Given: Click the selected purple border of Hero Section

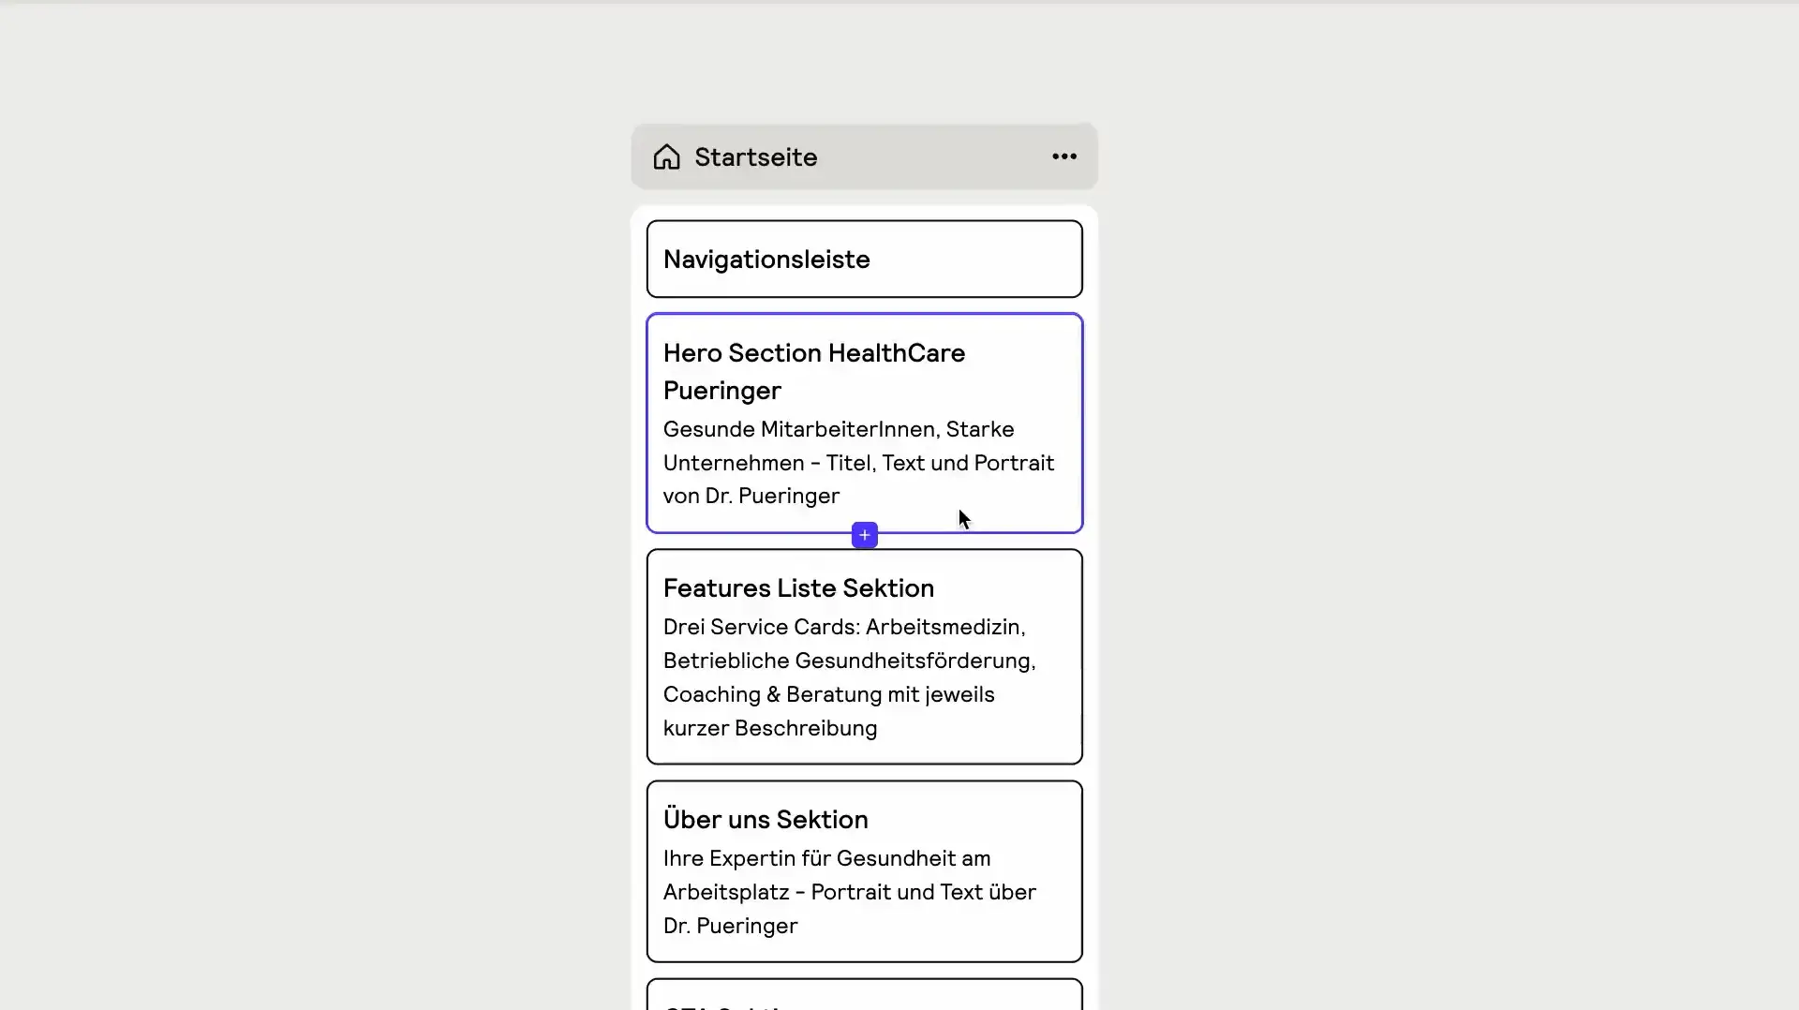Looking at the screenshot, I should click(648, 423).
